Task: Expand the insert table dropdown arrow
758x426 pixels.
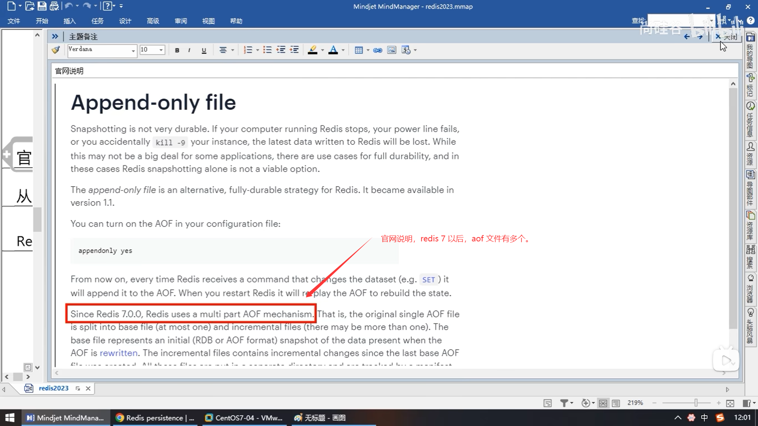Action: click(x=368, y=50)
